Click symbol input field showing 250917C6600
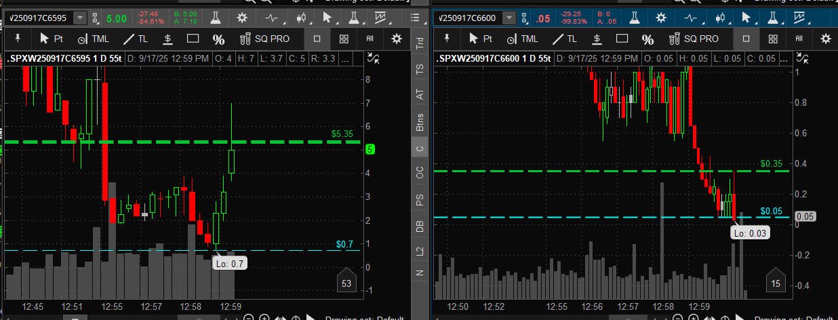The image size is (838, 320). pos(466,17)
